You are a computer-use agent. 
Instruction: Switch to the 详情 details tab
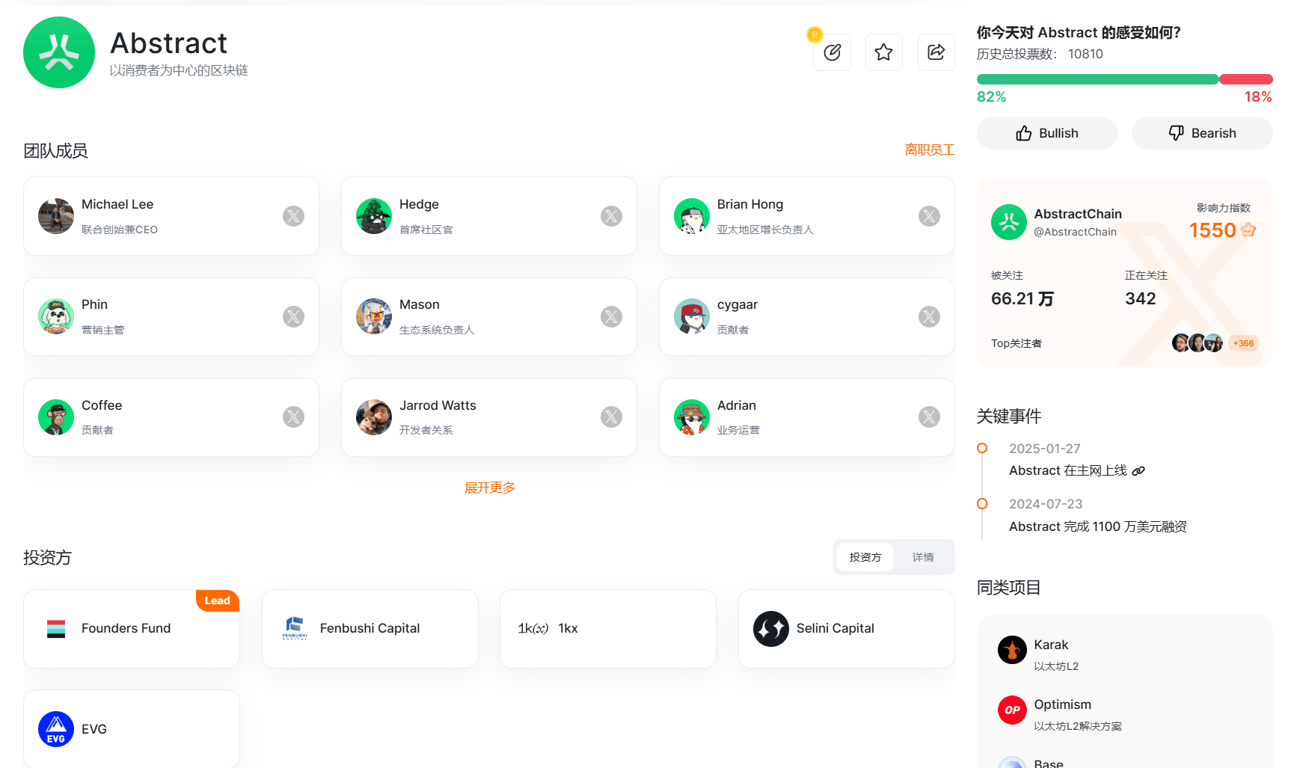[923, 557]
